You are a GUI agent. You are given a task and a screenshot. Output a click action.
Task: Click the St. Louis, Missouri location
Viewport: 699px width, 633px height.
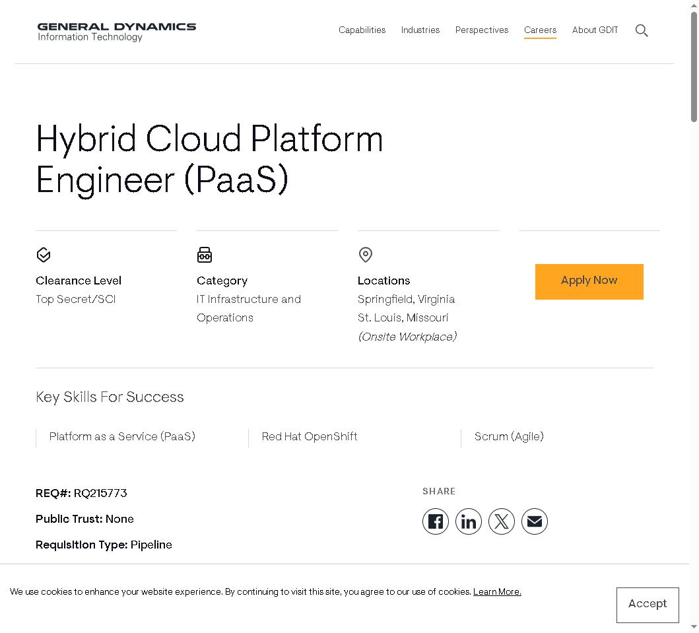(403, 318)
